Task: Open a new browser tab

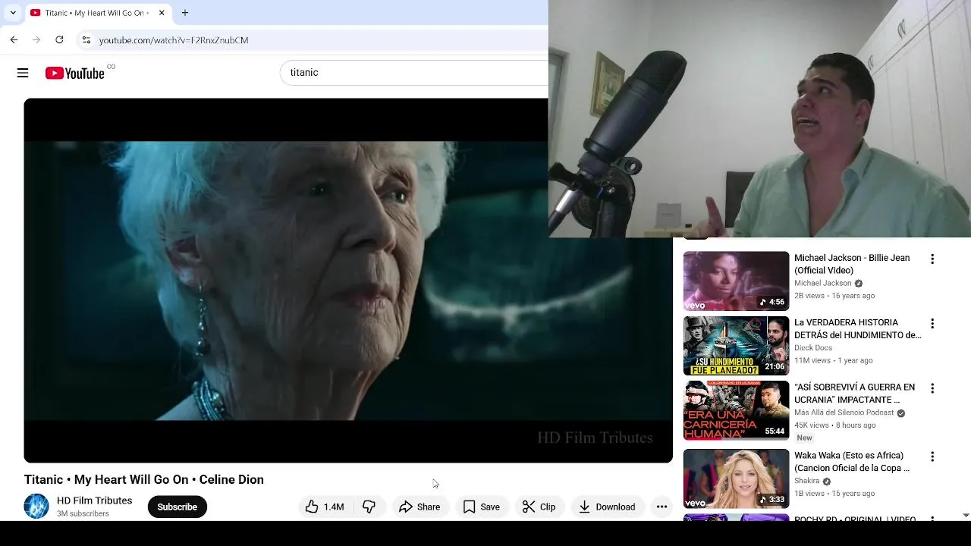Action: coord(185,13)
